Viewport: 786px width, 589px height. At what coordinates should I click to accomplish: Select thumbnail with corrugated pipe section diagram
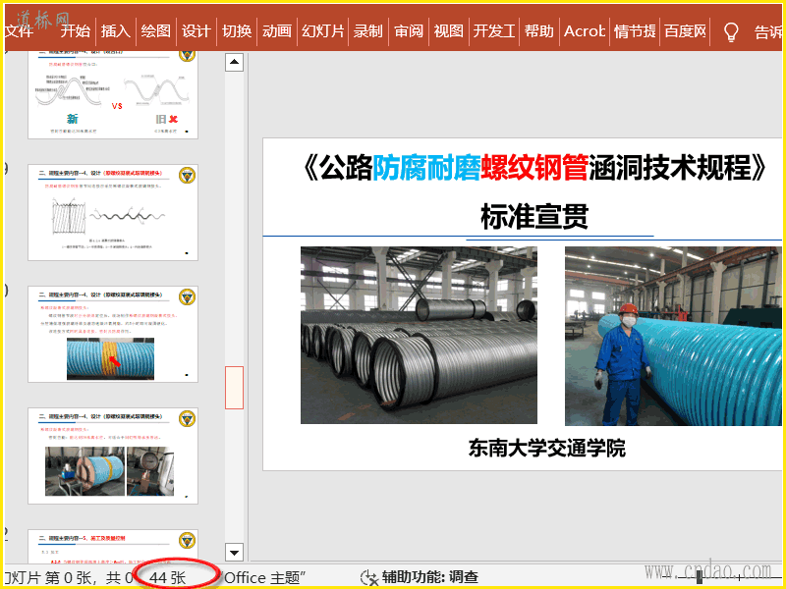point(113,212)
